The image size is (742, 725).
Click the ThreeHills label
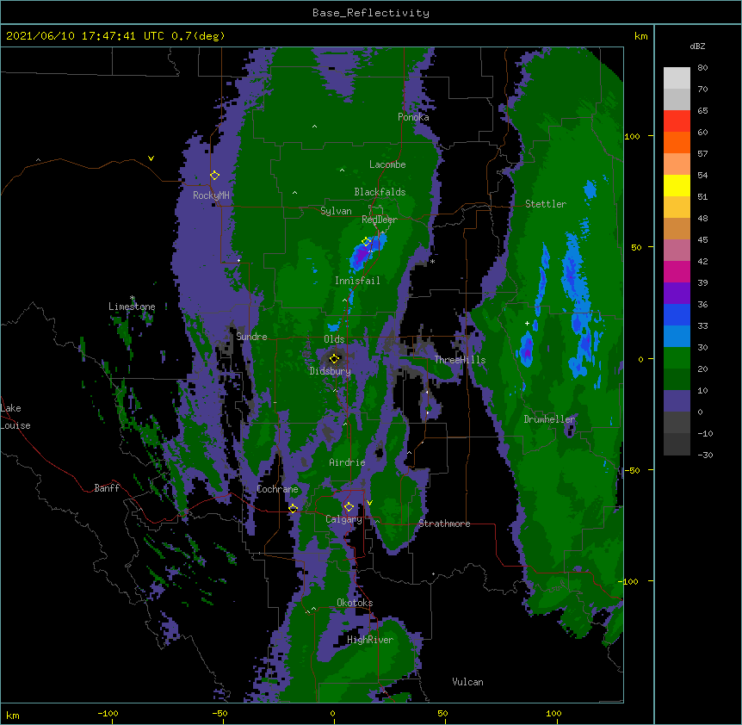tap(460, 360)
